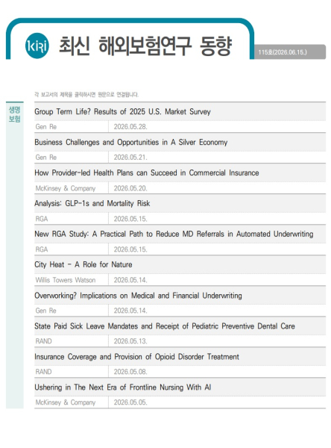331x448 pixels.
Task: Click the RAND source dated 2026.05.08.
Action: coord(43,371)
